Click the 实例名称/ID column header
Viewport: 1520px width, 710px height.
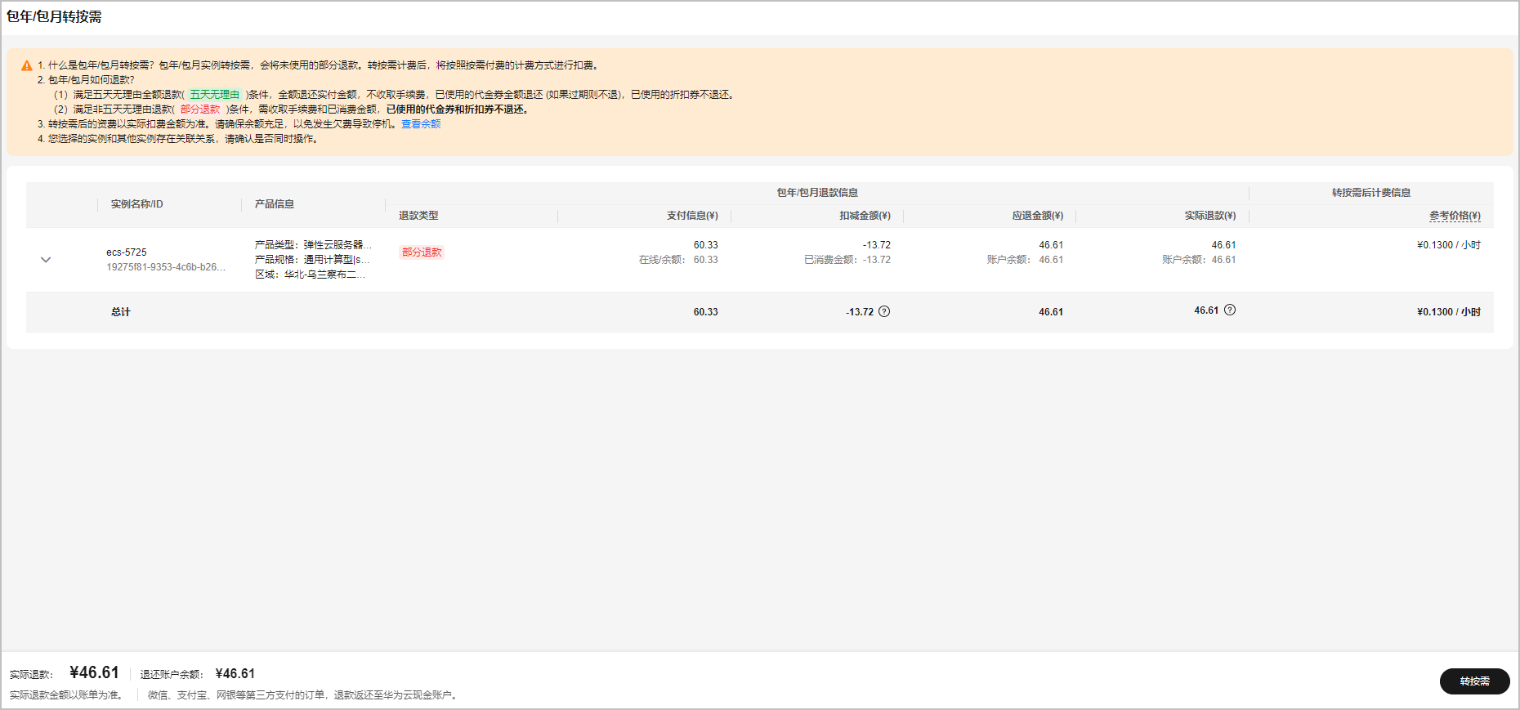click(x=137, y=204)
